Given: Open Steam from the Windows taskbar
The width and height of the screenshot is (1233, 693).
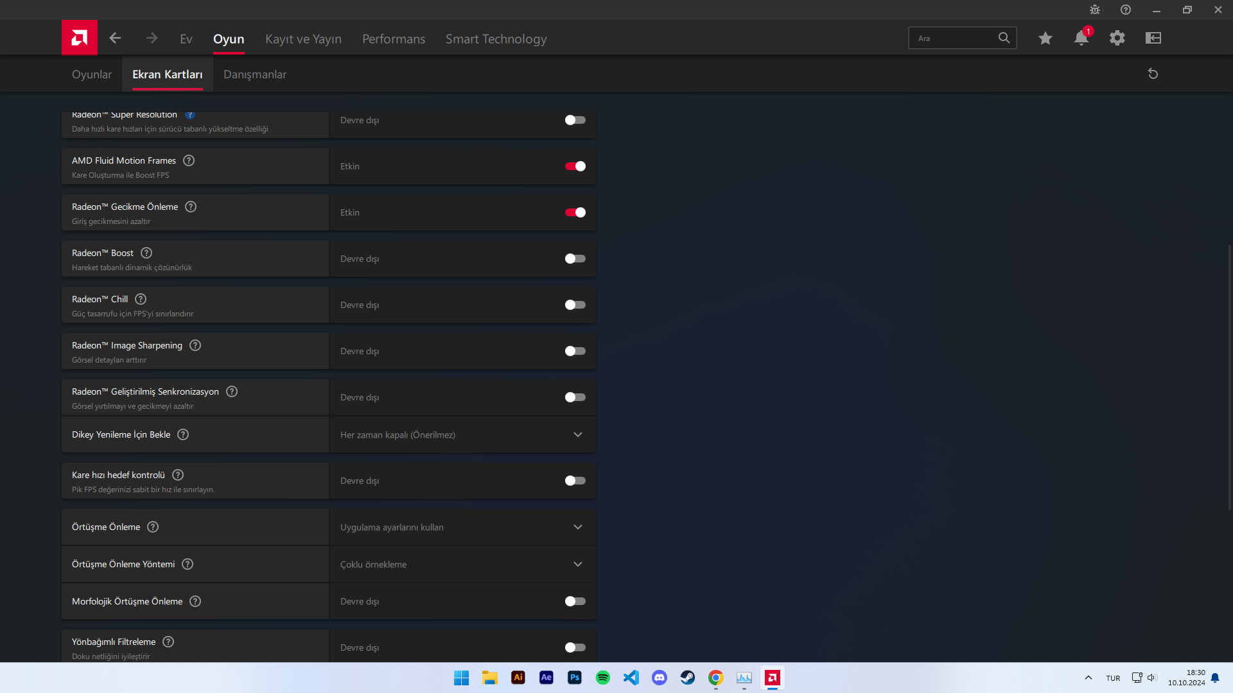Looking at the screenshot, I should coord(688,678).
